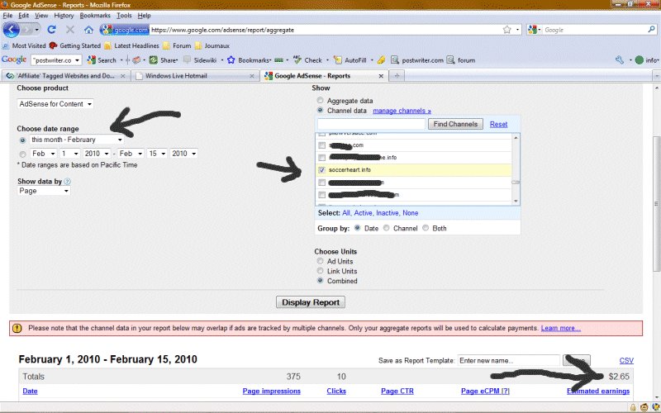This screenshot has width=661, height=413.
Task: Open the AdSense for Content product dropdown
Action: point(55,104)
